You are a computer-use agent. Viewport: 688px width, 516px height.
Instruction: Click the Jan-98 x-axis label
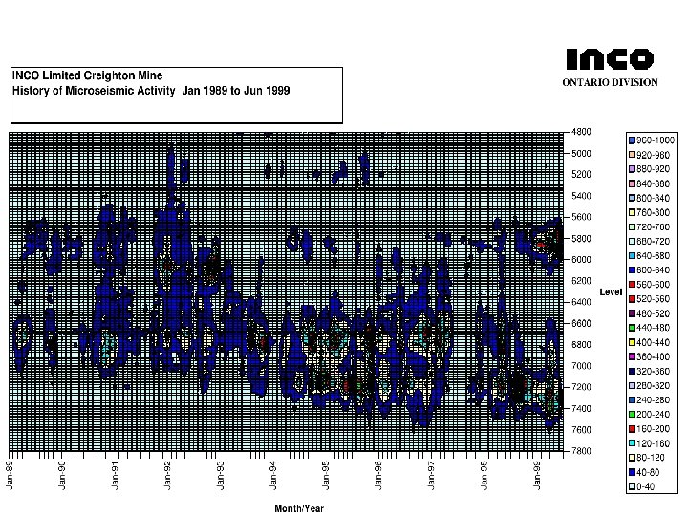tap(484, 476)
